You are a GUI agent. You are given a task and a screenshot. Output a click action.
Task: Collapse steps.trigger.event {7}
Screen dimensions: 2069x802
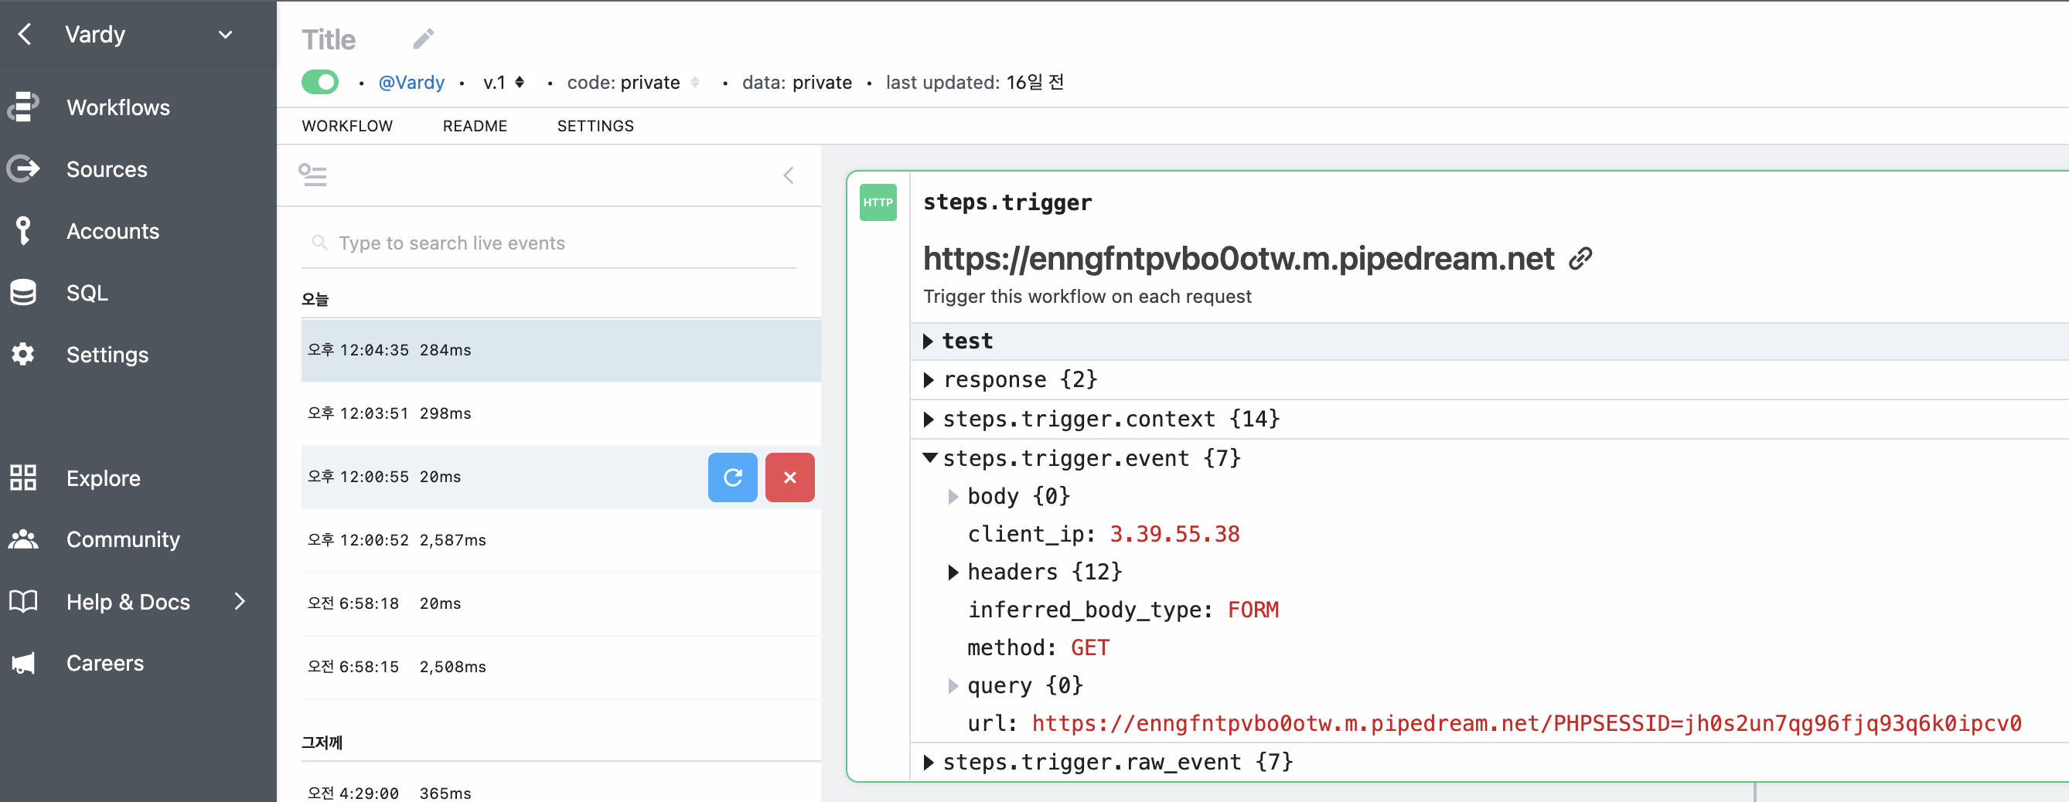point(930,457)
